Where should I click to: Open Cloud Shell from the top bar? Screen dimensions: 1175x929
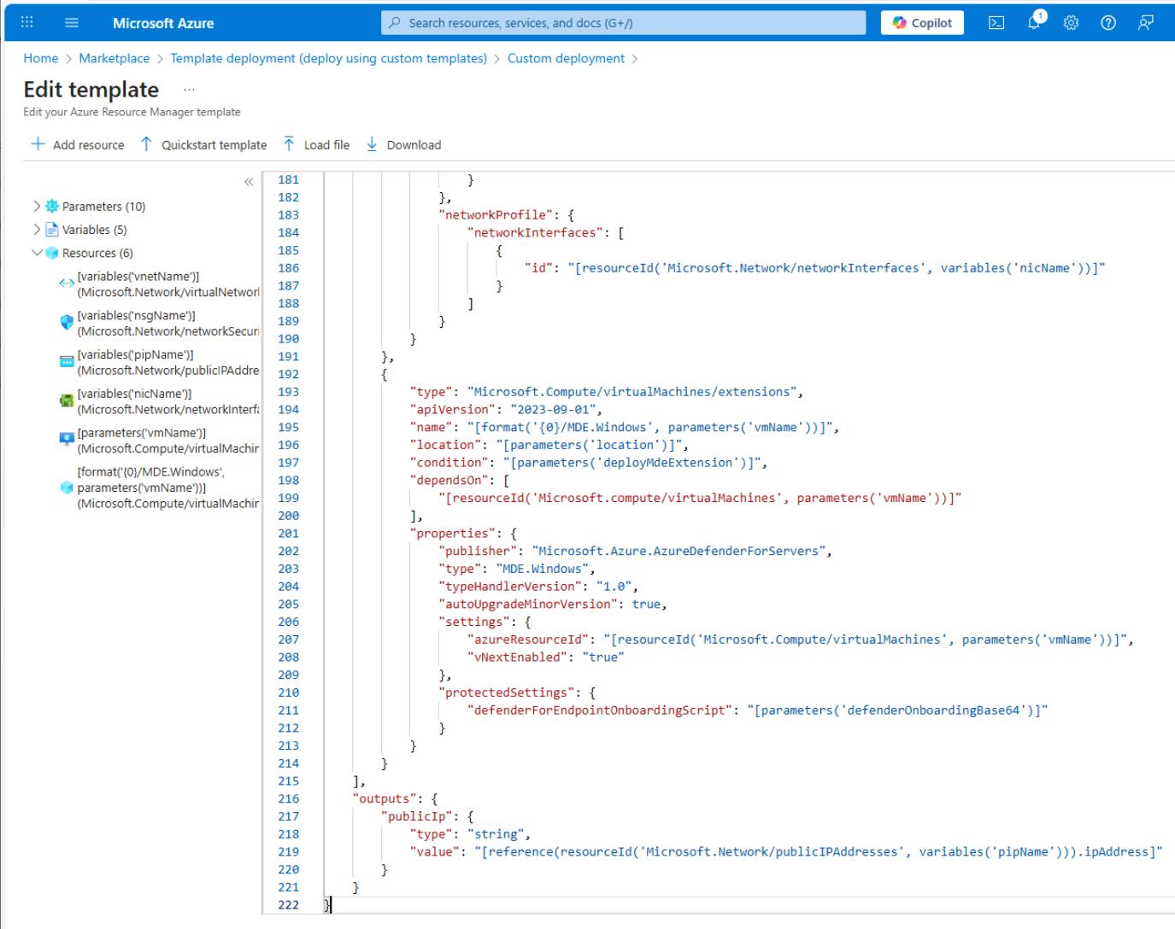pos(996,23)
